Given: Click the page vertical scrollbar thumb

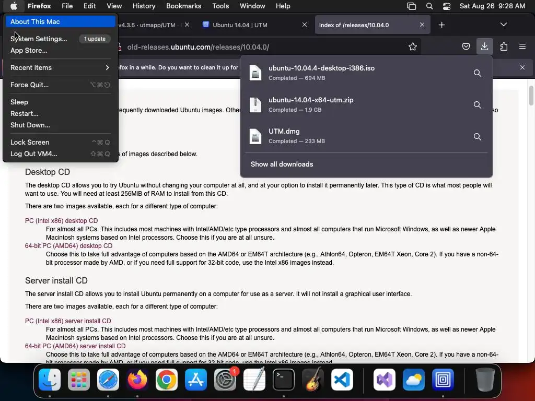Looking at the screenshot, I should pyautogui.click(x=531, y=96).
